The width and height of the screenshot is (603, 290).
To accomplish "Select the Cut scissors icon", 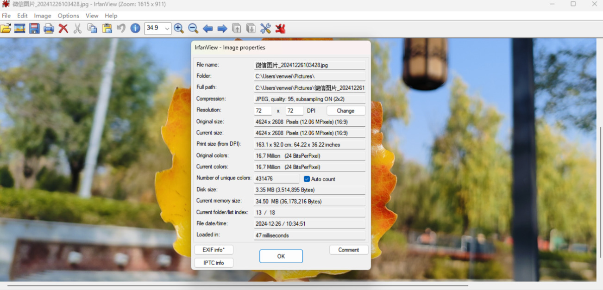I will pos(77,29).
